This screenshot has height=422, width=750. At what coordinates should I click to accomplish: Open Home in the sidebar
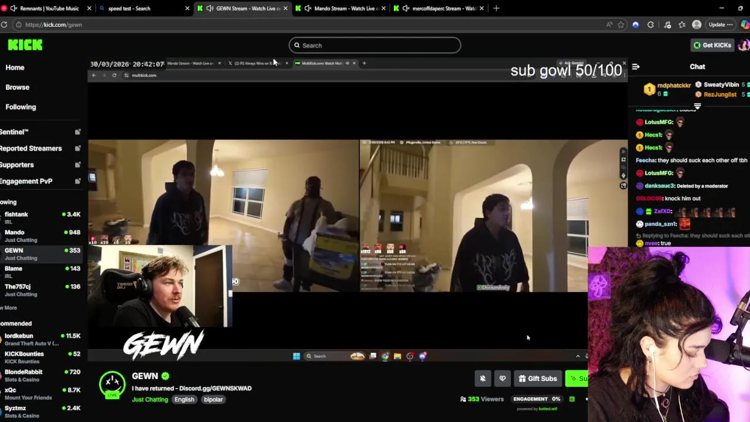(15, 67)
